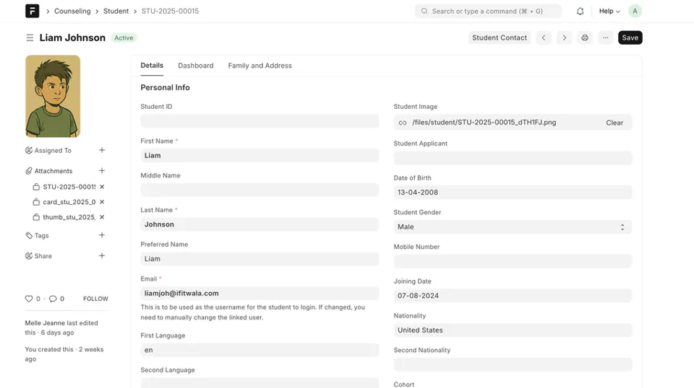Switch to the Dashboard tab
The height and width of the screenshot is (388, 694).
(195, 66)
